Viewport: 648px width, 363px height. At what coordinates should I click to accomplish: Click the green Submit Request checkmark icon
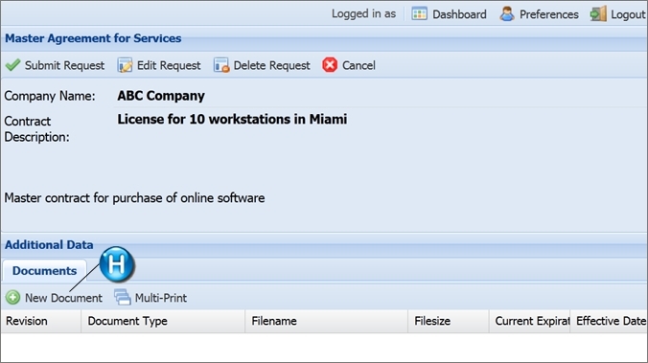(x=12, y=65)
